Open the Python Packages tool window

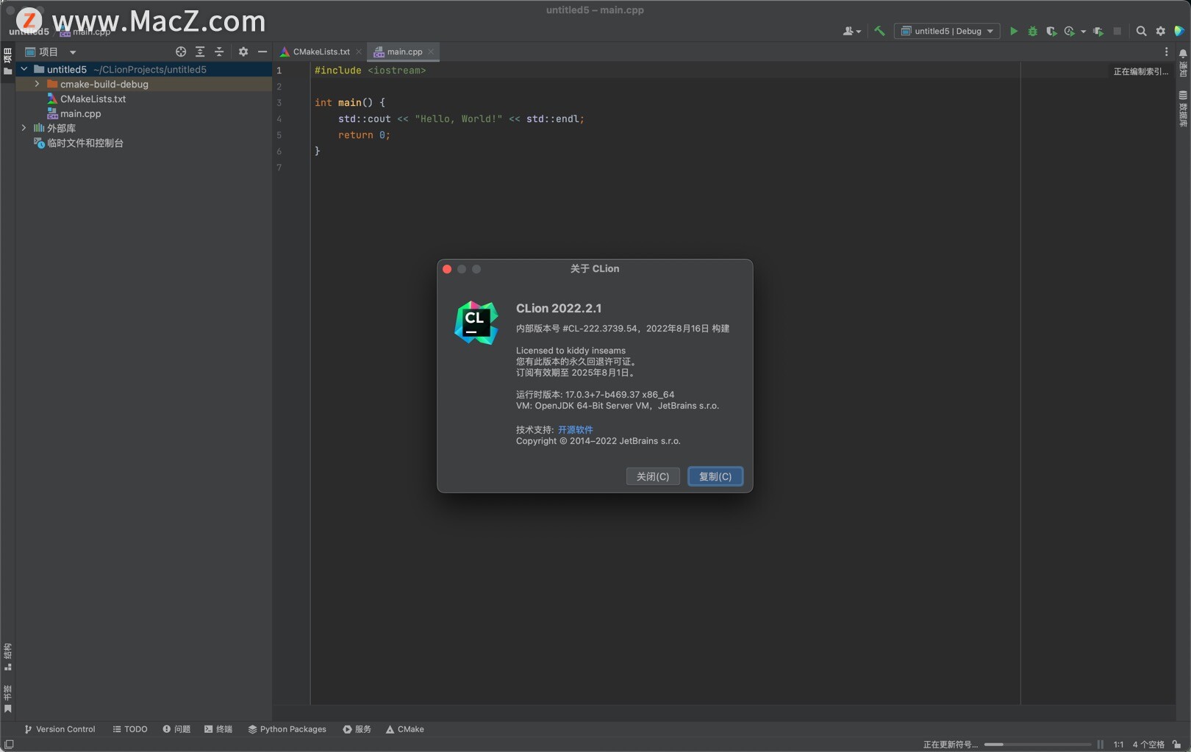click(287, 729)
